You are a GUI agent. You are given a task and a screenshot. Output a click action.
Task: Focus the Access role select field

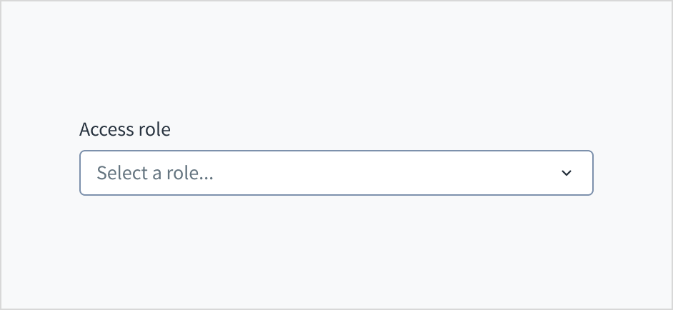point(336,173)
